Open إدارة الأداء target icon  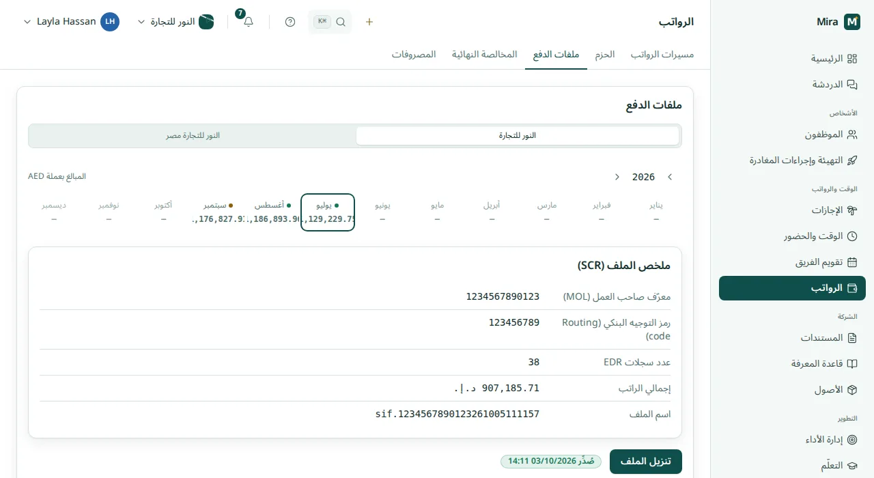tap(851, 440)
